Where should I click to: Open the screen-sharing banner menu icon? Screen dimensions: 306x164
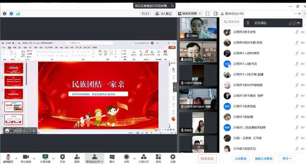[x=171, y=6]
